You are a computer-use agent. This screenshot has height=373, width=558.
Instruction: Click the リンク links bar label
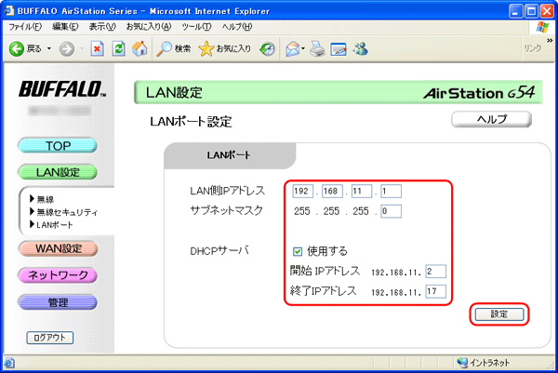(x=532, y=48)
